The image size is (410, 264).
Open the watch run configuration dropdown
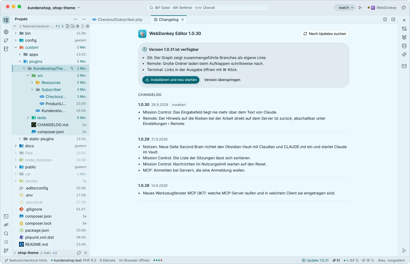[x=345, y=8]
